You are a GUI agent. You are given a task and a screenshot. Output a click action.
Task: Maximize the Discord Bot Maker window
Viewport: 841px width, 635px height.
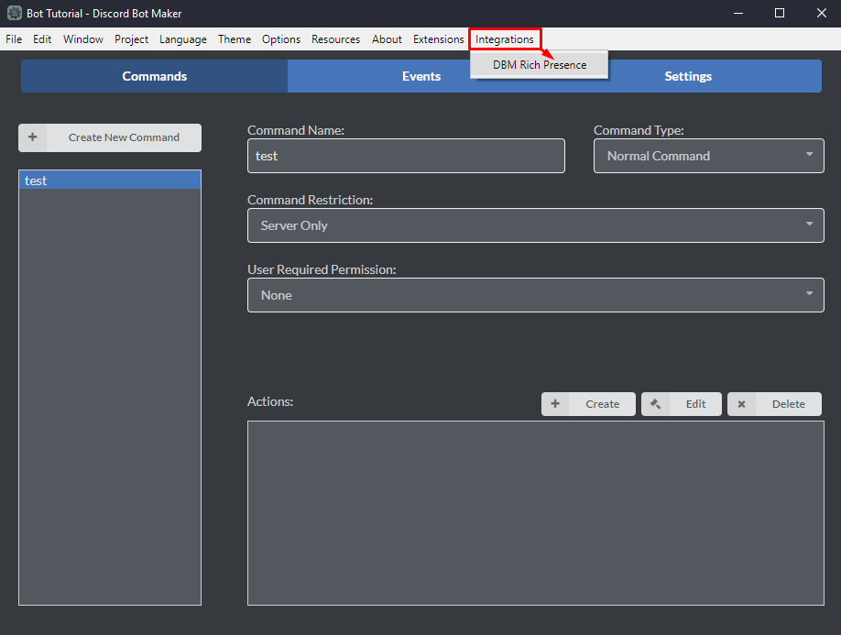pos(780,14)
